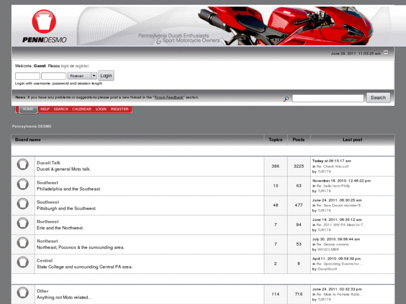Click the forum search text field
This screenshot has height=304, width=406.
point(328,98)
